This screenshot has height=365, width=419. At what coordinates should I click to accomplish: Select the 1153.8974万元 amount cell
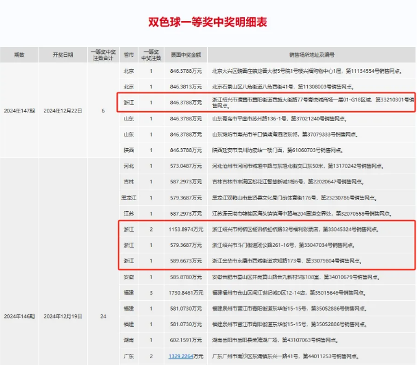coord(186,229)
